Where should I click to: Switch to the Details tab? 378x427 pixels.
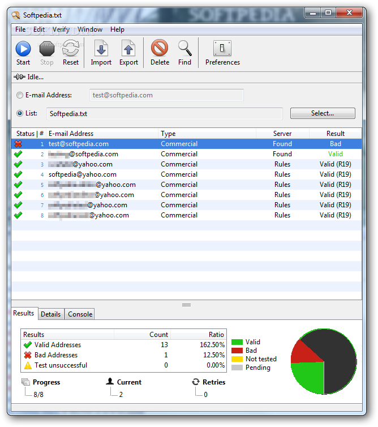pyautogui.click(x=51, y=314)
